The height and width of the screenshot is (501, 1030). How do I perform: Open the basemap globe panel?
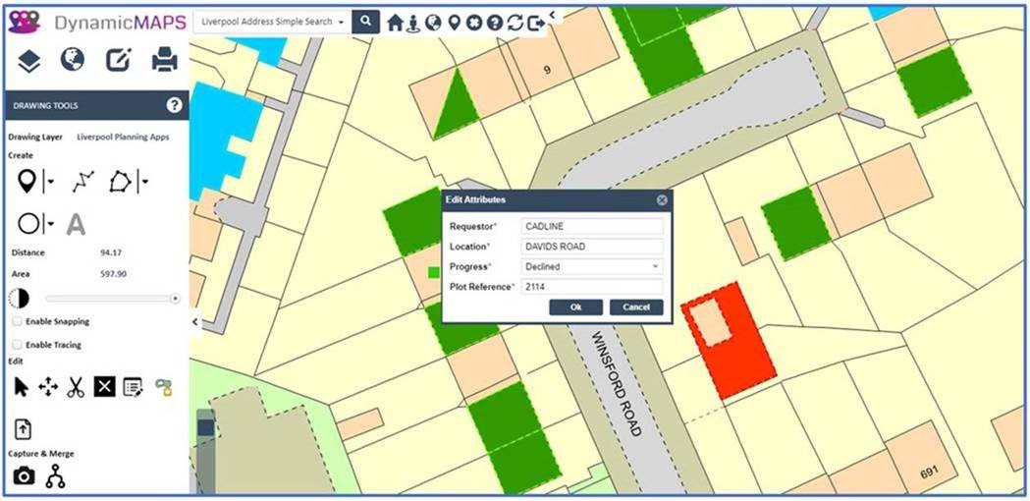pyautogui.click(x=73, y=60)
